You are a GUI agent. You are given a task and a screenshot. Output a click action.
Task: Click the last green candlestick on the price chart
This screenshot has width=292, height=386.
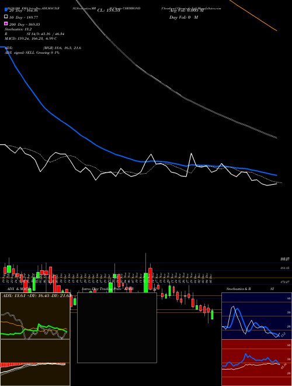pyautogui.click(x=212, y=315)
